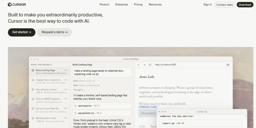Viewport: 256px width, 128px height.
Task: Open the app/page.tsx file change
Action: coord(102,106)
